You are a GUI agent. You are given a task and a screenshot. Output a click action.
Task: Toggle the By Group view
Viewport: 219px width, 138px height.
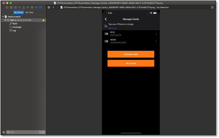coord(19,12)
